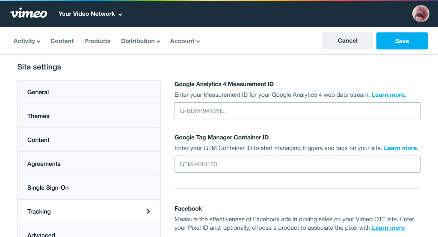Click the chevron arrow on Tracking row
438x237 pixels.
tap(148, 212)
